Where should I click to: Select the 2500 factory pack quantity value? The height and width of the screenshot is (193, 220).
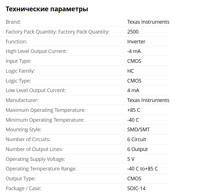point(133,32)
